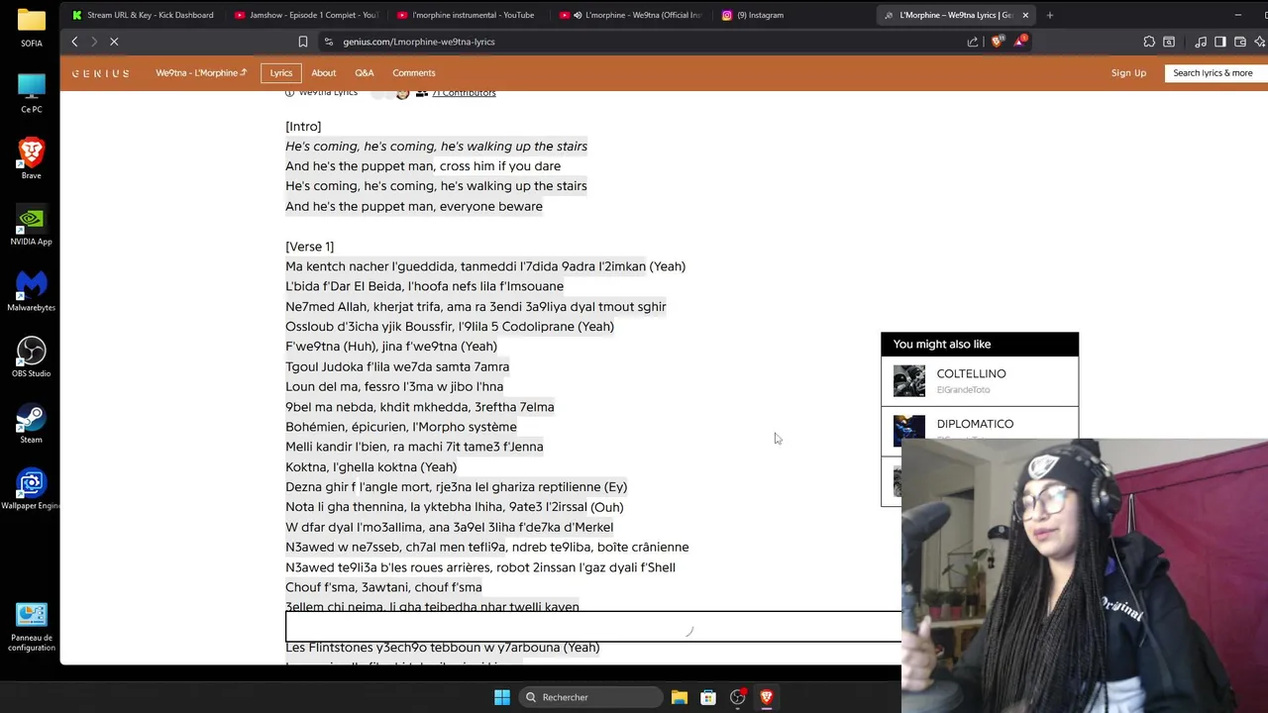Screen dimensions: 1268x713
Task: Open the Ce PC desktop icon
Action: click(32, 93)
